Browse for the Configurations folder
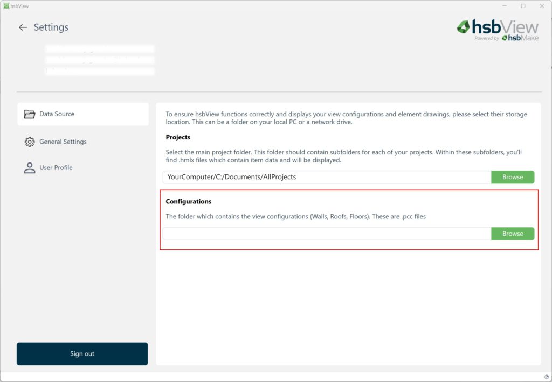Screen dimensions: 552x382 (x=513, y=234)
